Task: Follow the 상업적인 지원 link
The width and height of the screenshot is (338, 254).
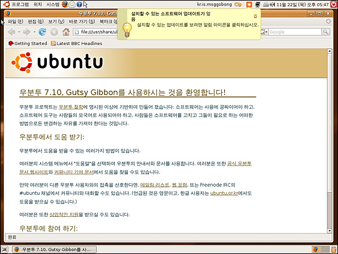Action: coord(64,214)
